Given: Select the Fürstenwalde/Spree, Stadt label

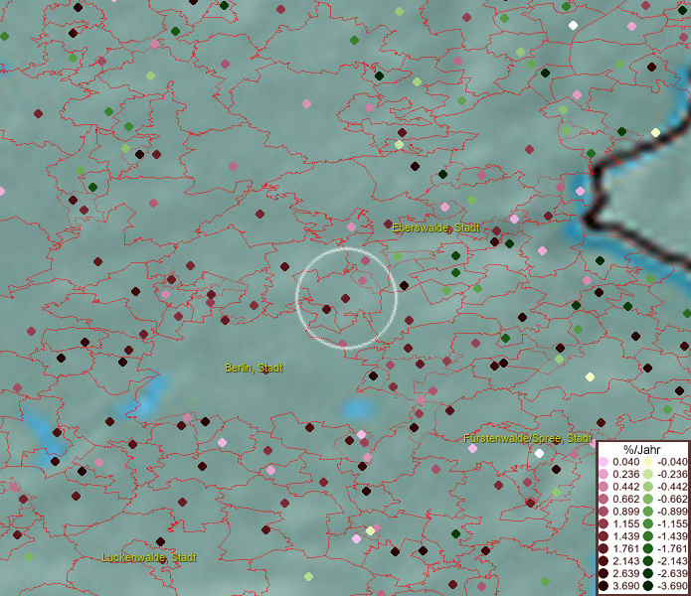Looking at the screenshot, I should (x=527, y=439).
